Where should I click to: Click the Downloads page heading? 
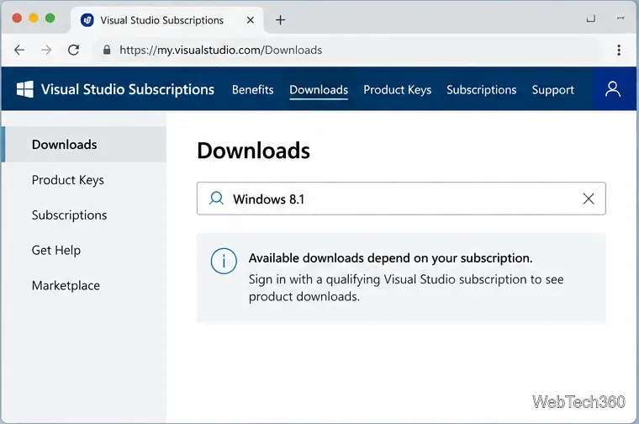pos(253,151)
